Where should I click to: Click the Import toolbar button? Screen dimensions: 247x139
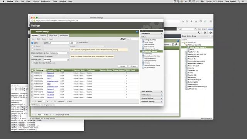[51, 39]
